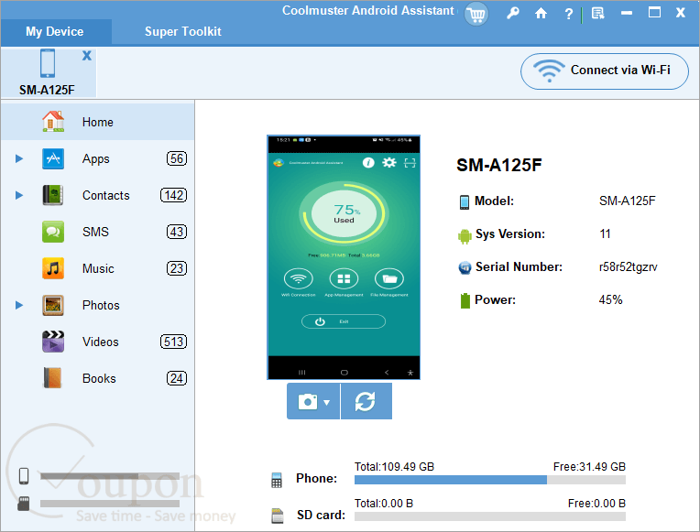700x532 pixels.
Task: Click the Serial Number icon
Action: click(465, 267)
